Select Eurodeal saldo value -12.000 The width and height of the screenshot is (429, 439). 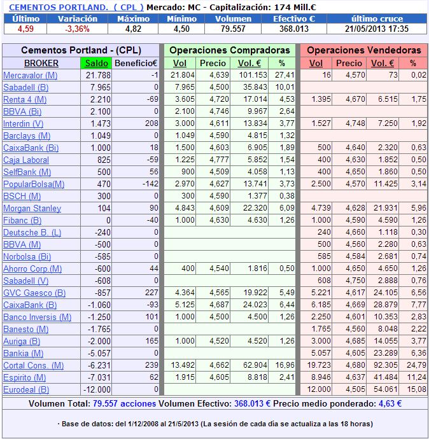(97, 389)
